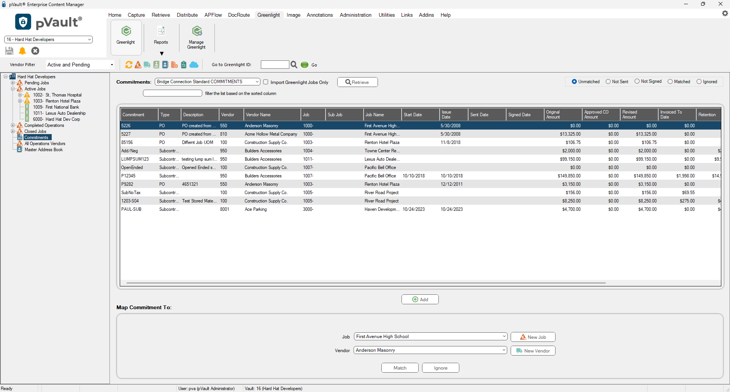Select the Unmatched radio button

[x=574, y=82]
